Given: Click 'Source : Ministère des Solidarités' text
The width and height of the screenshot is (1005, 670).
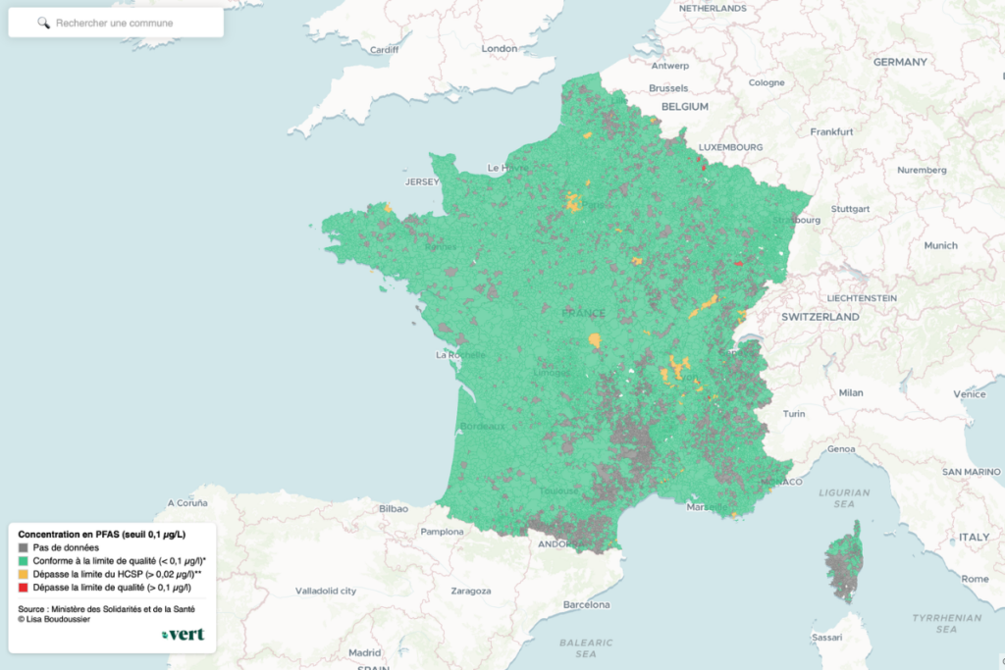Looking at the screenshot, I should coord(106,609).
